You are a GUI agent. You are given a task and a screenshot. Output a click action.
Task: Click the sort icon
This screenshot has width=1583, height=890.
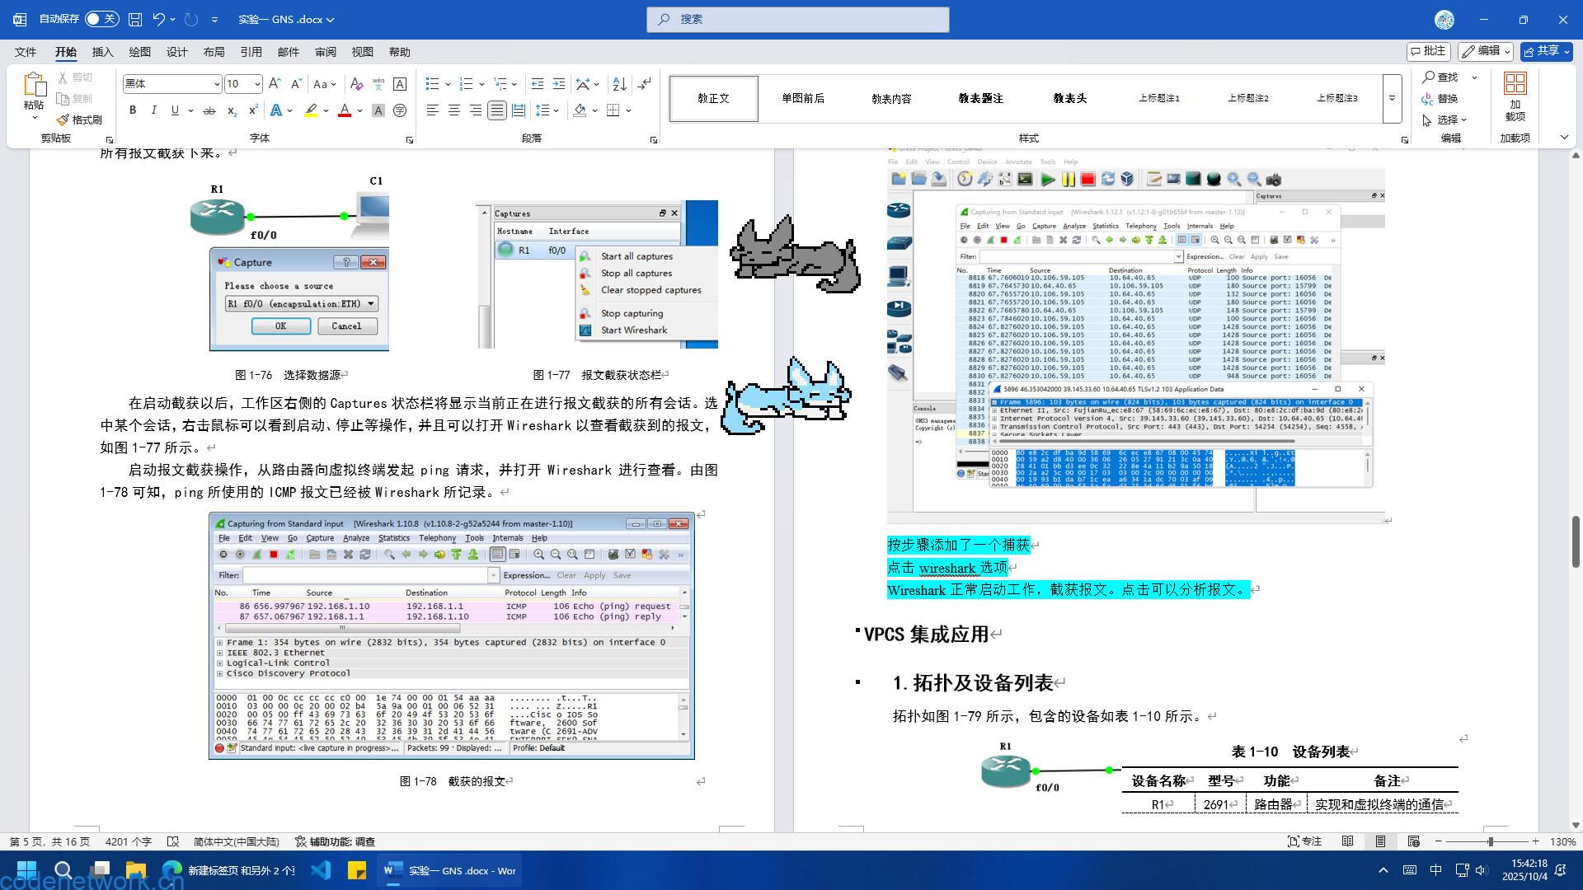(x=620, y=84)
